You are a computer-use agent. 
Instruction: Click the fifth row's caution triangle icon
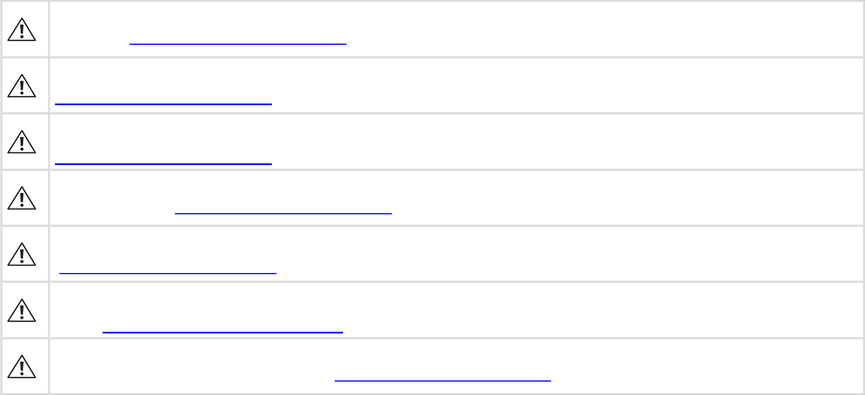(22, 254)
